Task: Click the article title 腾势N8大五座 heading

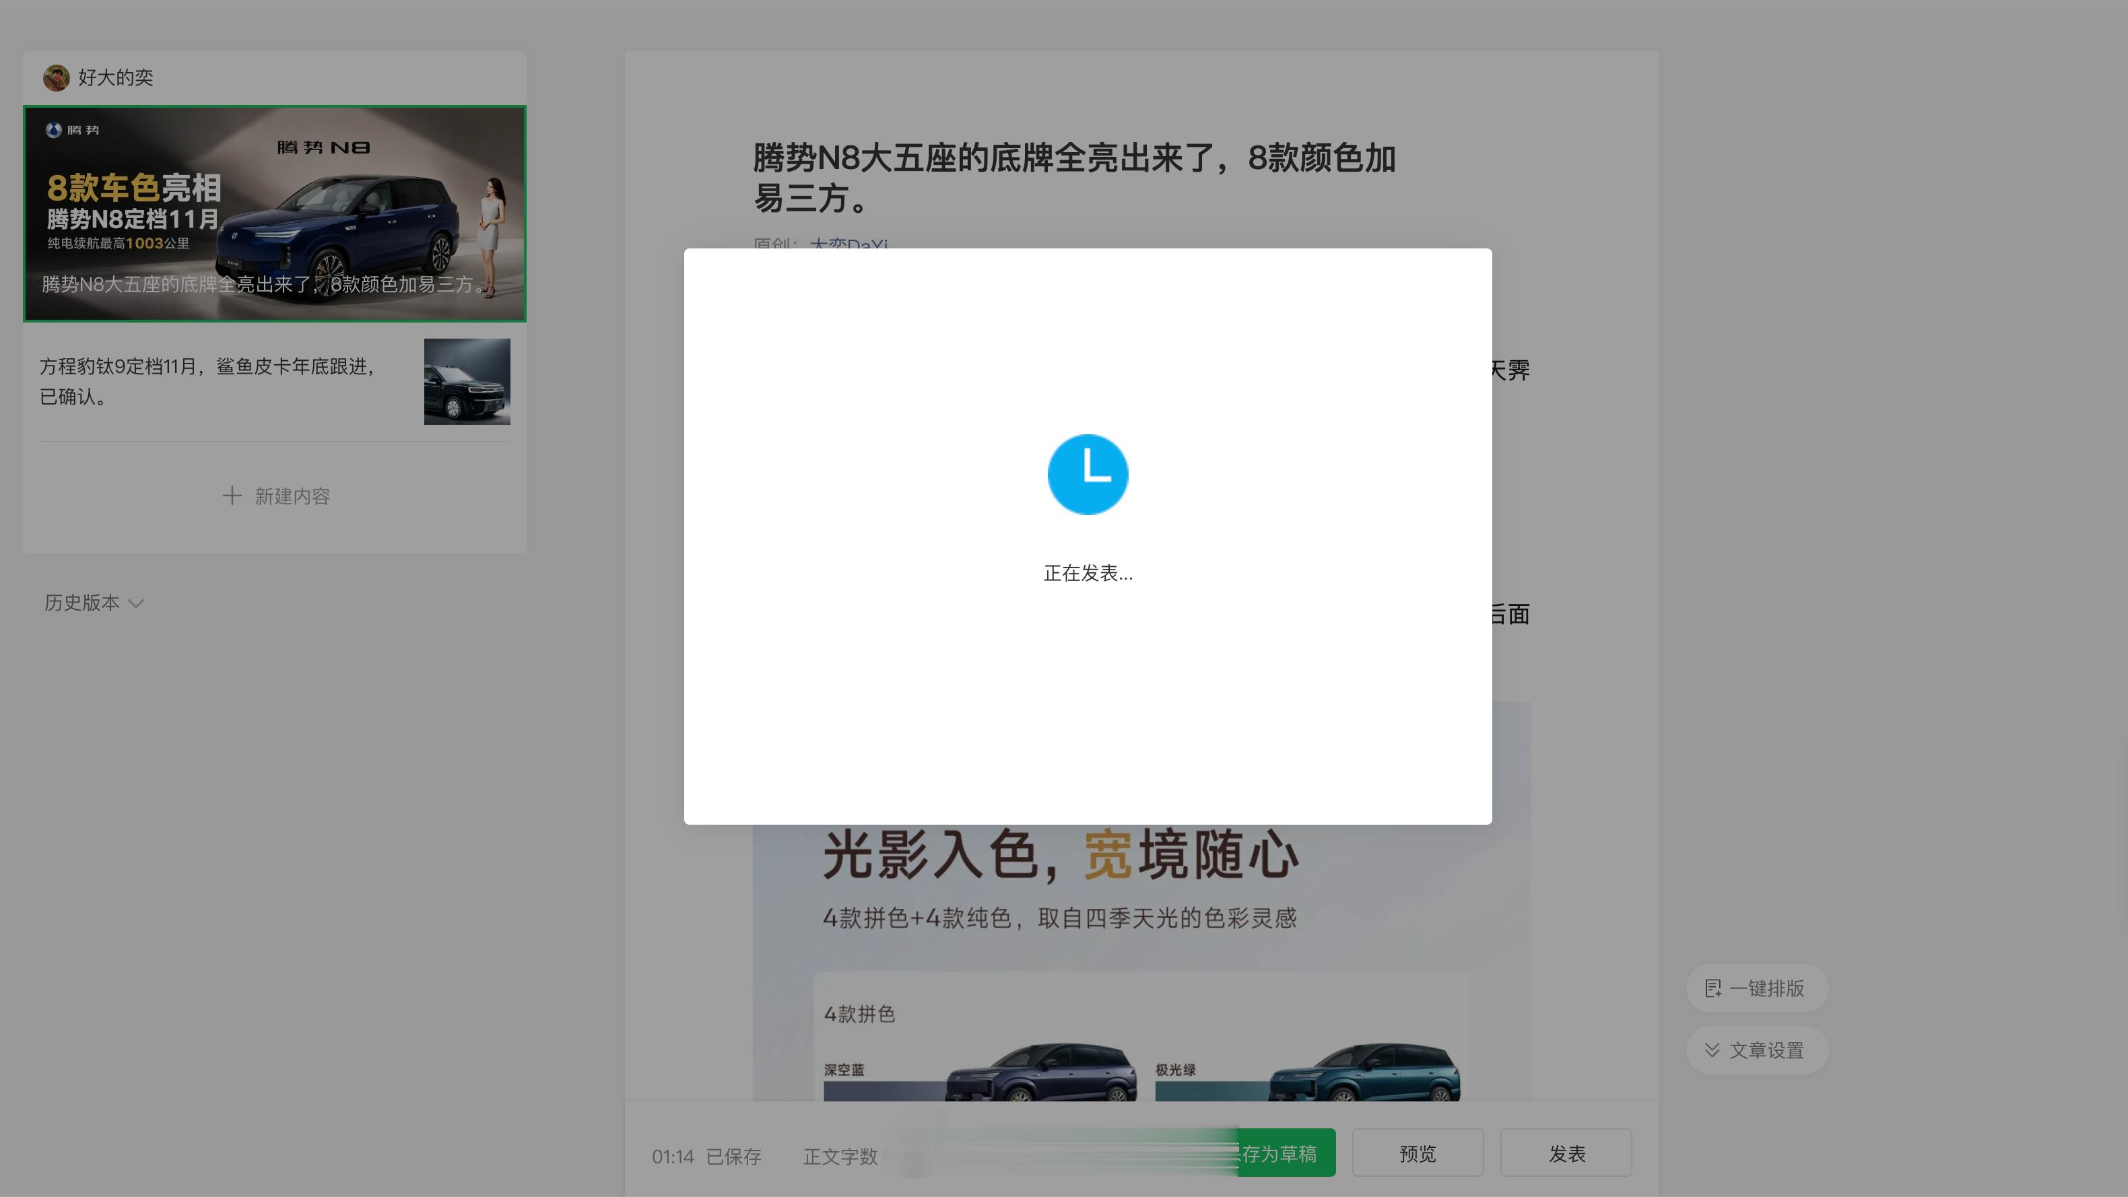Action: click(x=1074, y=178)
